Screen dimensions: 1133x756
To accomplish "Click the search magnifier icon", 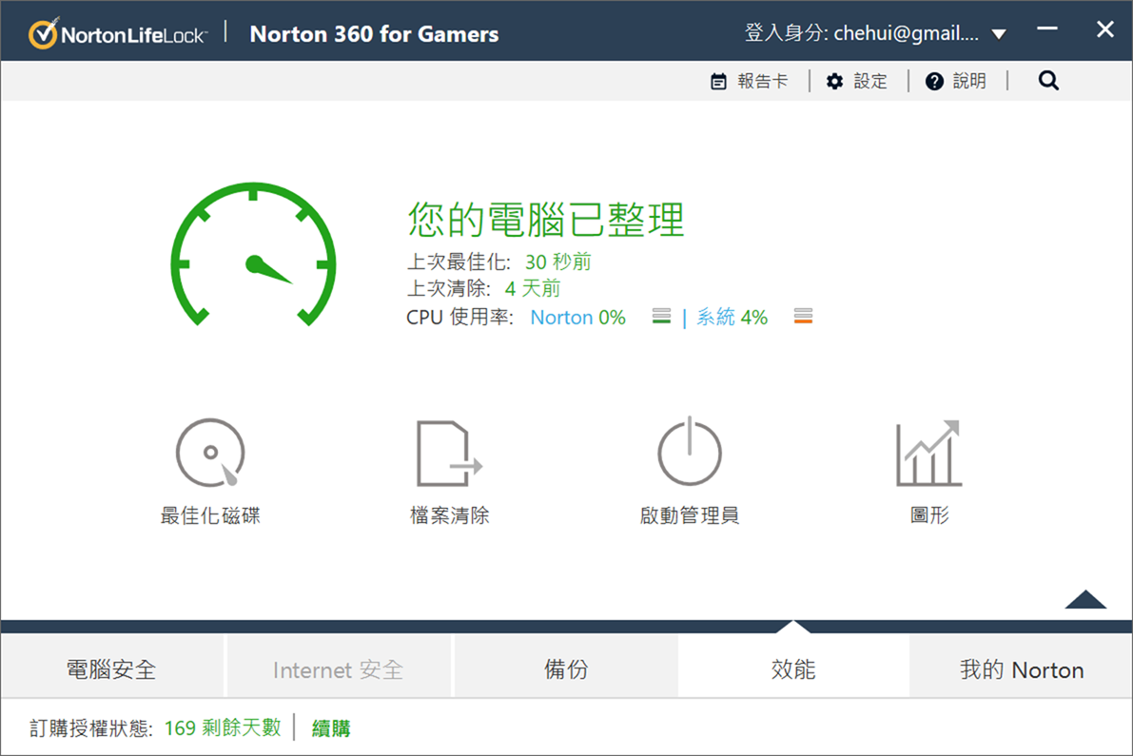I will (1048, 81).
